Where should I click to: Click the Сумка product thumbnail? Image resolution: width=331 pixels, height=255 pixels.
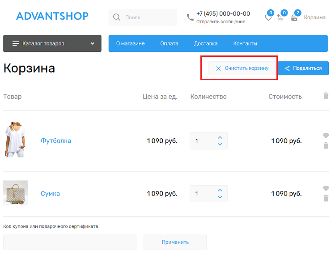coord(16,193)
